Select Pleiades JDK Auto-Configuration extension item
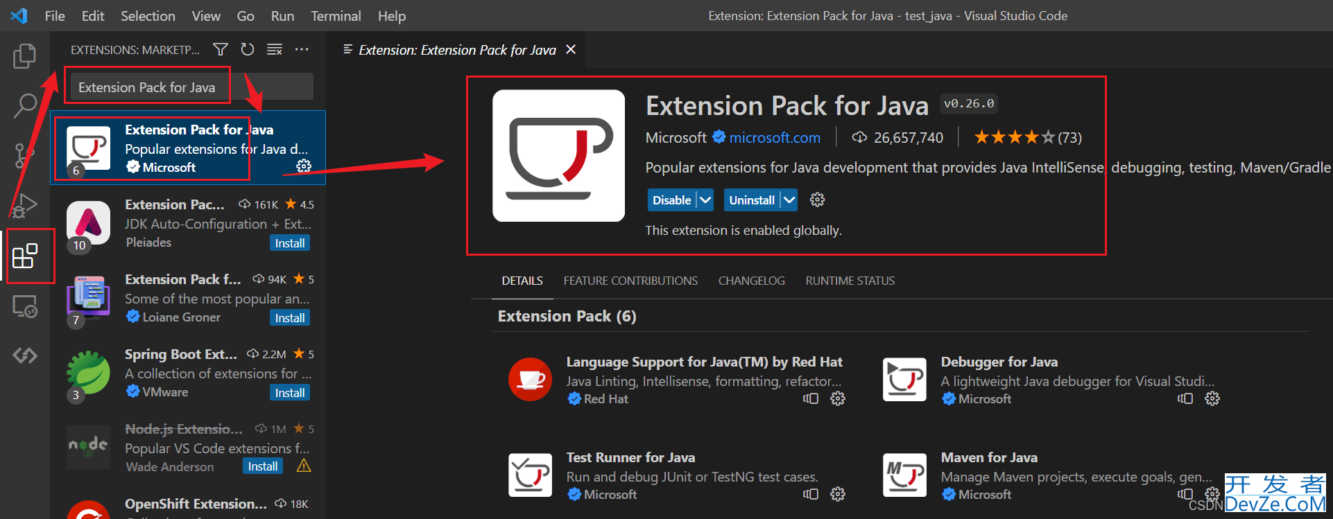Image resolution: width=1333 pixels, height=519 pixels. pos(188,223)
